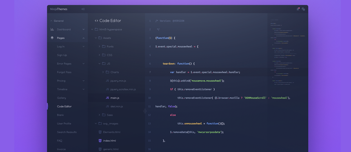
Task: Open the Gallery page item
Action: click(62, 98)
